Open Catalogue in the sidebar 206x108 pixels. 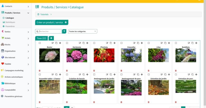(x=9, y=18)
